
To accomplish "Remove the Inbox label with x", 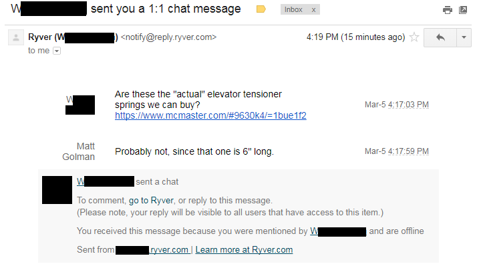I will 313,10.
